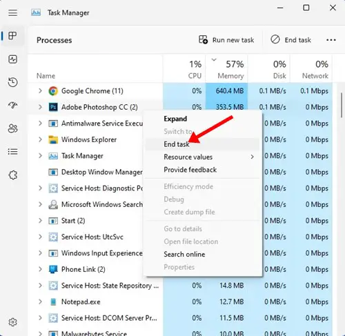Open the Details list page
The width and height of the screenshot is (345, 336).
(12, 152)
